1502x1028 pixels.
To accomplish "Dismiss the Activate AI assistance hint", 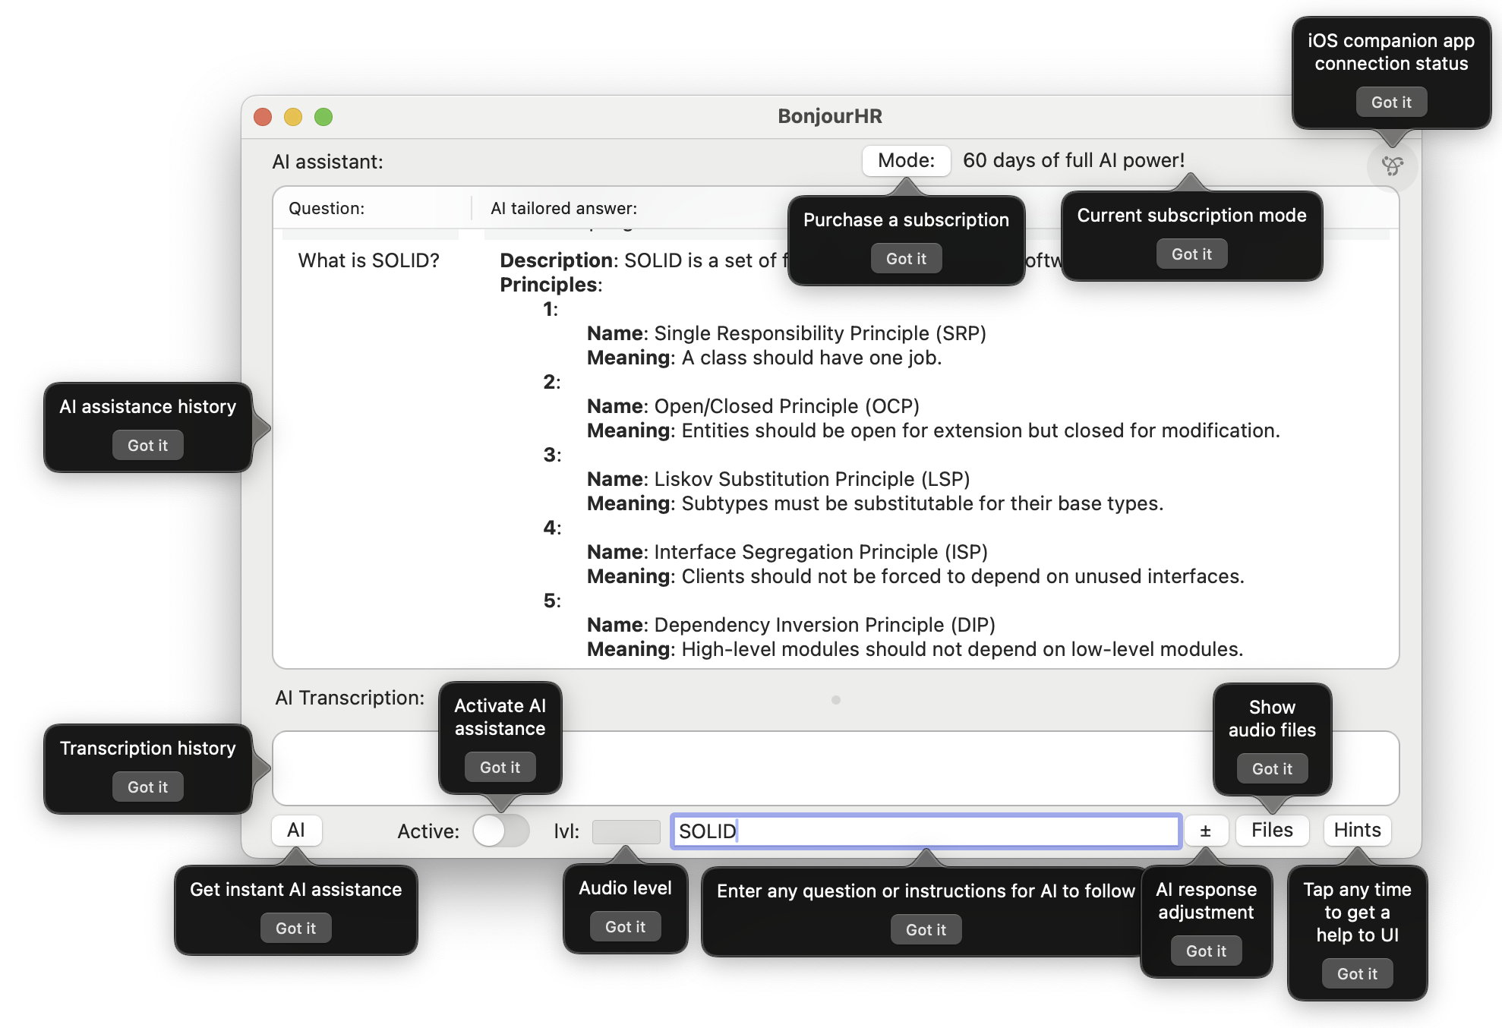I will 500,767.
